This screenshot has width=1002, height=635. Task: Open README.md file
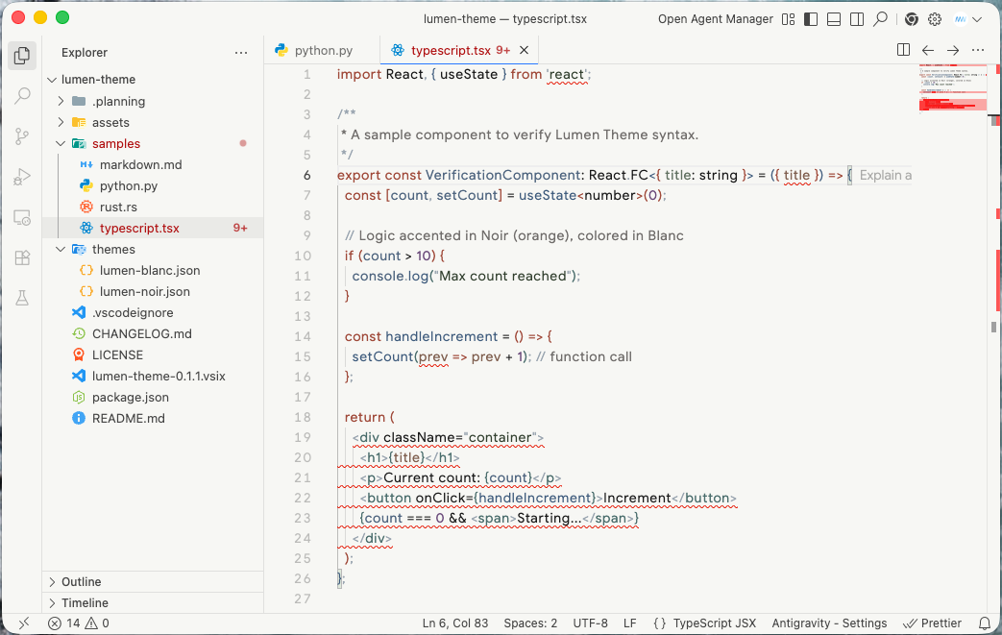click(153, 418)
